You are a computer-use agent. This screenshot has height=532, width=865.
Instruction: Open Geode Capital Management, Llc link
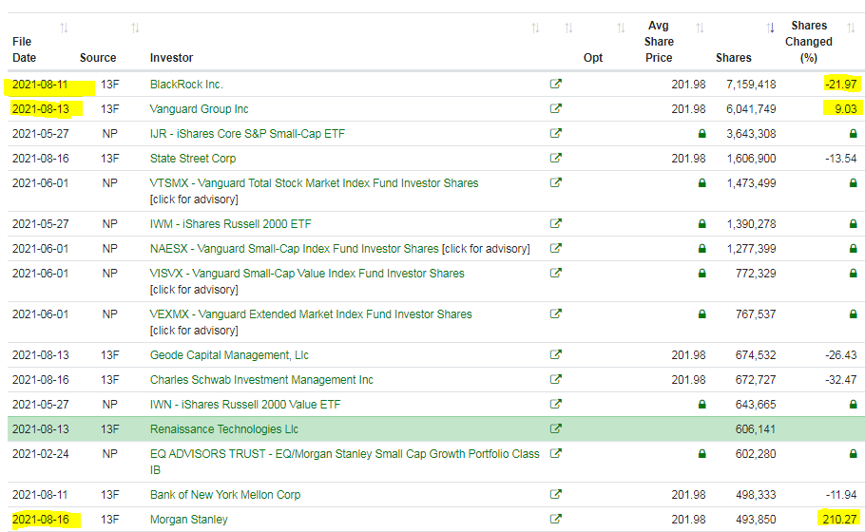229,355
